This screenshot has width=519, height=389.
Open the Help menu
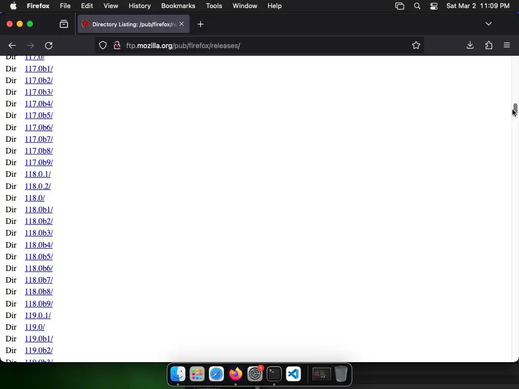pyautogui.click(x=275, y=6)
